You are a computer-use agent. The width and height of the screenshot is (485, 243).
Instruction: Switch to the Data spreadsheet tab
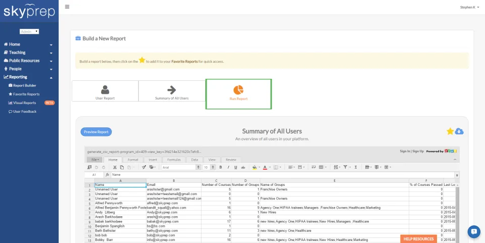[195, 160]
